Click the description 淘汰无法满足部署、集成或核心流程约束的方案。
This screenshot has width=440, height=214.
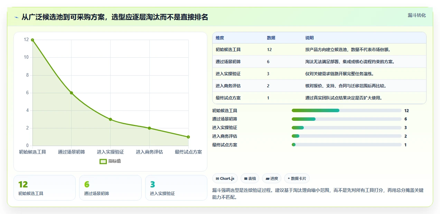coord(350,62)
